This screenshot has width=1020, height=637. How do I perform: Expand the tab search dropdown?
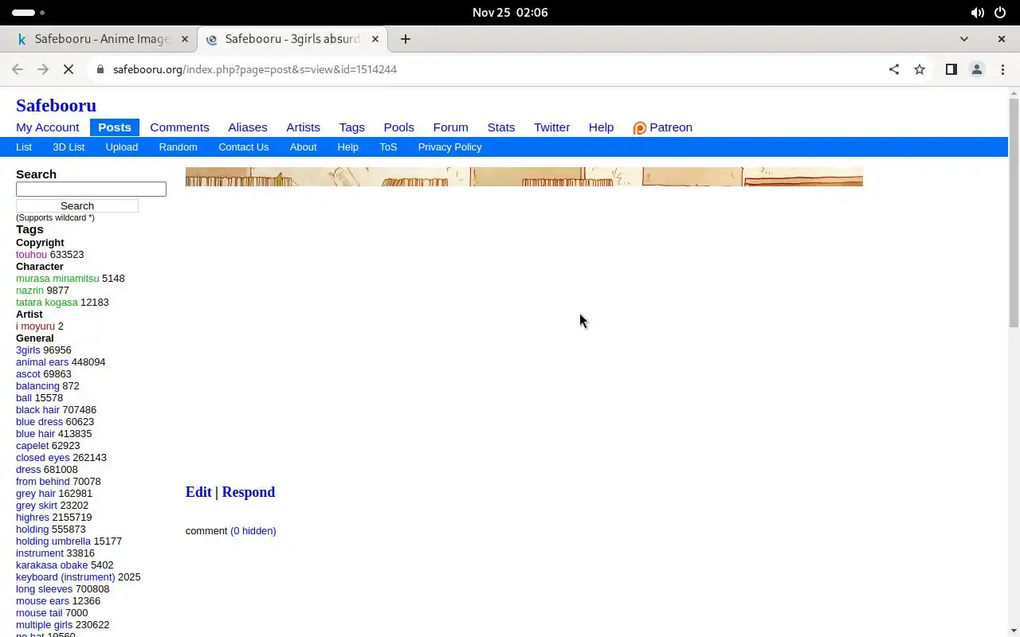964,39
